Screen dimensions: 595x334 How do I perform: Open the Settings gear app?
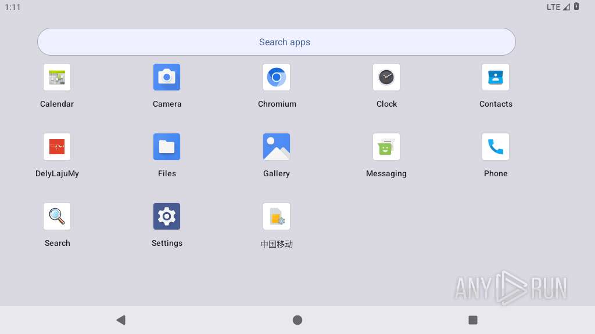(167, 217)
